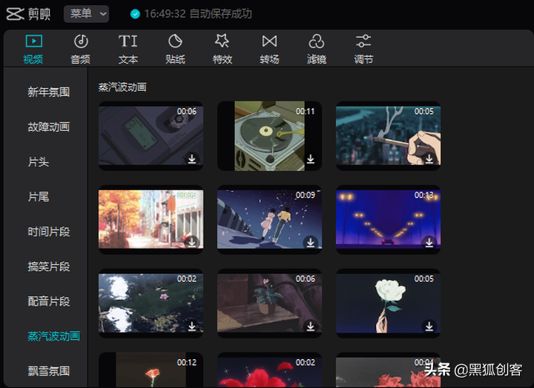Image resolution: width=534 pixels, height=388 pixels.
Task: Open the 特效 effects star icon
Action: (x=222, y=41)
